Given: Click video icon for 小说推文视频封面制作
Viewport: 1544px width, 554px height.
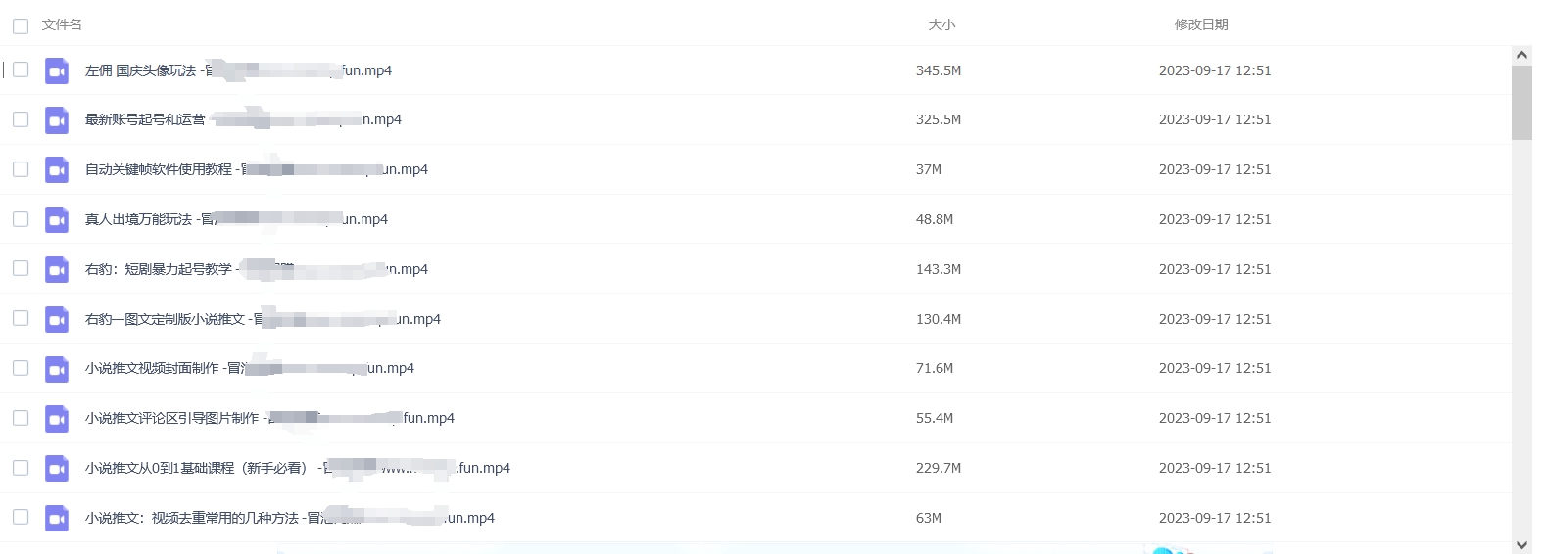Looking at the screenshot, I should pyautogui.click(x=57, y=368).
